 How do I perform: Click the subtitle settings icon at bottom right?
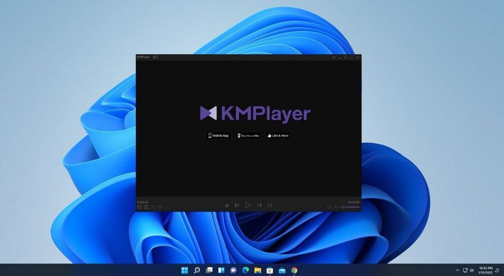tap(329, 206)
